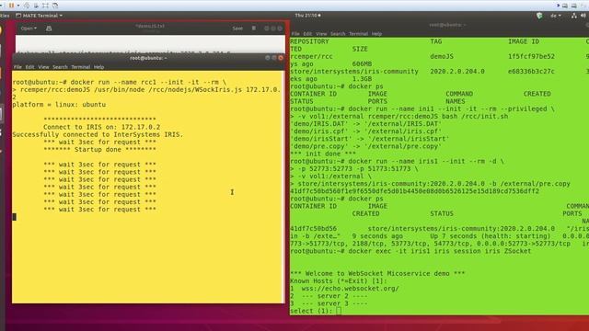This screenshot has width=589, height=331.
Task: Click Save in the demoJS.txt editor
Action: click(x=237, y=29)
